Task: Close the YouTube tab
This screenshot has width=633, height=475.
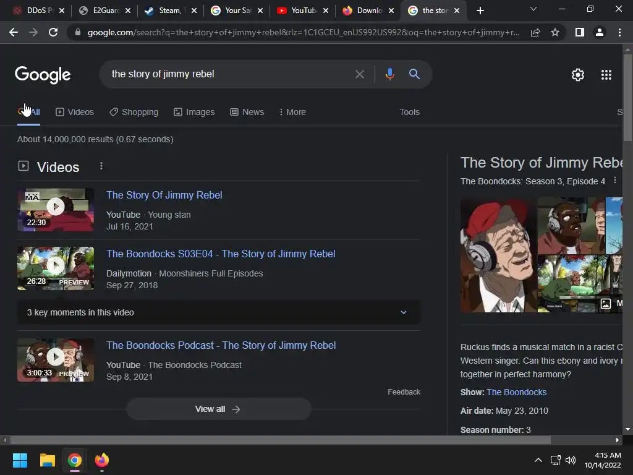Action: pyautogui.click(x=326, y=11)
